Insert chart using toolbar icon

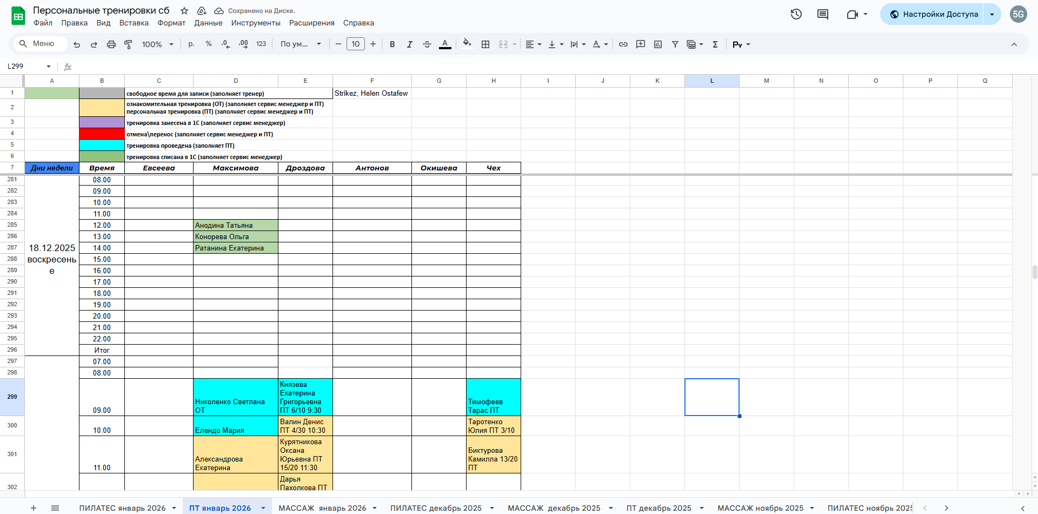pyautogui.click(x=658, y=44)
